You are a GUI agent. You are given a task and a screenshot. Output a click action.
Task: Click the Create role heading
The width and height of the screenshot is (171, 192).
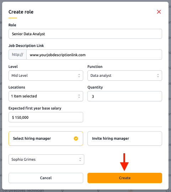click(21, 12)
